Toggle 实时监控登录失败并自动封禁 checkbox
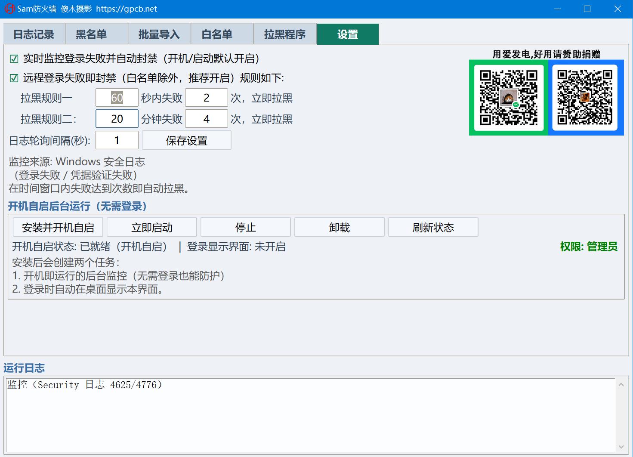 (x=14, y=59)
